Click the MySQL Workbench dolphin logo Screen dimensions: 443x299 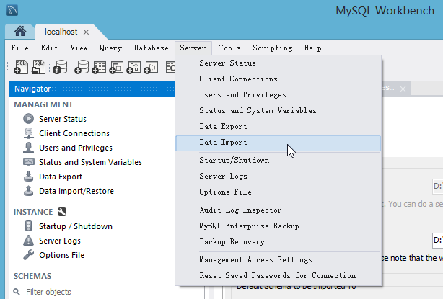12,10
